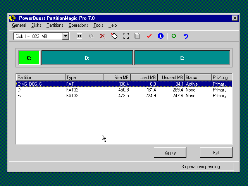Click the Resize/Move partition toolbar icon
Viewport: 248px width, 186px height.
(79, 36)
